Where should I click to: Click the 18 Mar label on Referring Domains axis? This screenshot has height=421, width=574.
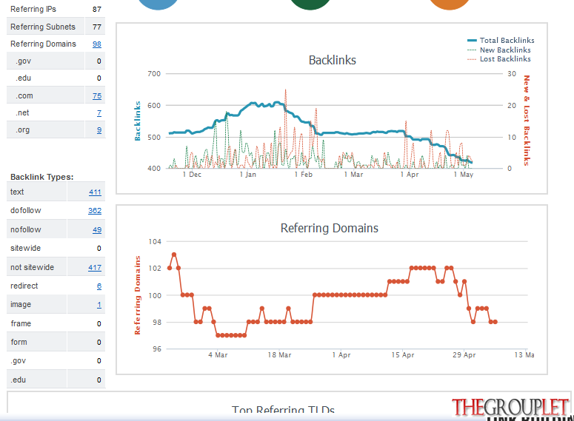click(x=279, y=355)
